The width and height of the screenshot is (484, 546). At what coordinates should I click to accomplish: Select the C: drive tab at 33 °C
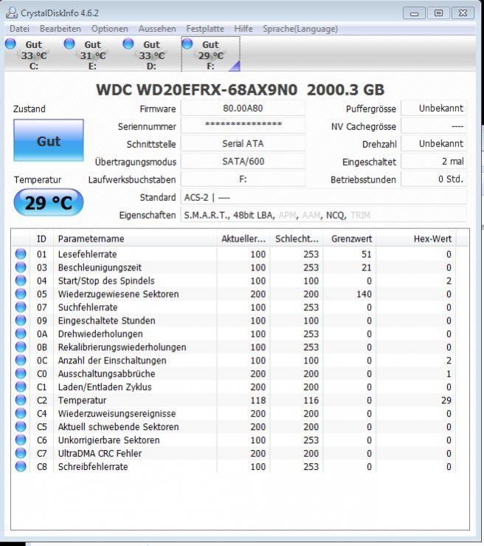(x=34, y=55)
